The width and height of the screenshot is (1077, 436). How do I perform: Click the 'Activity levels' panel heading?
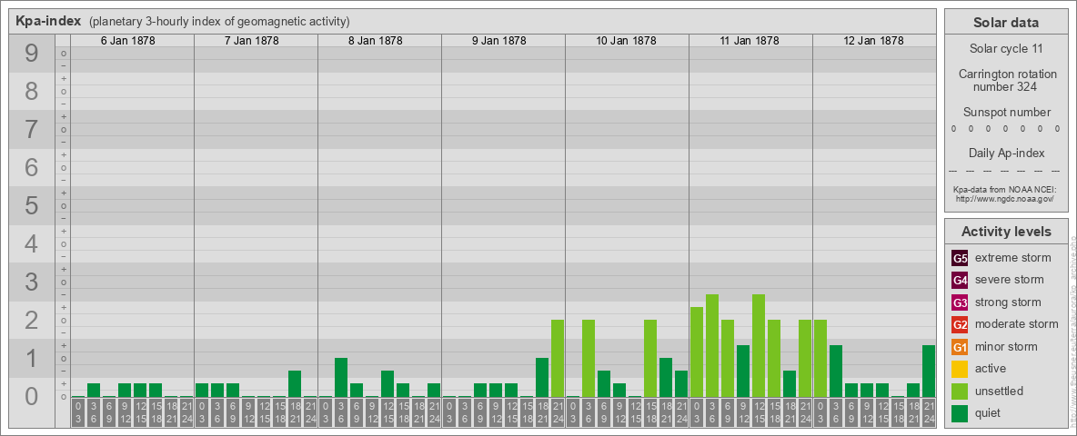pyautogui.click(x=1006, y=232)
